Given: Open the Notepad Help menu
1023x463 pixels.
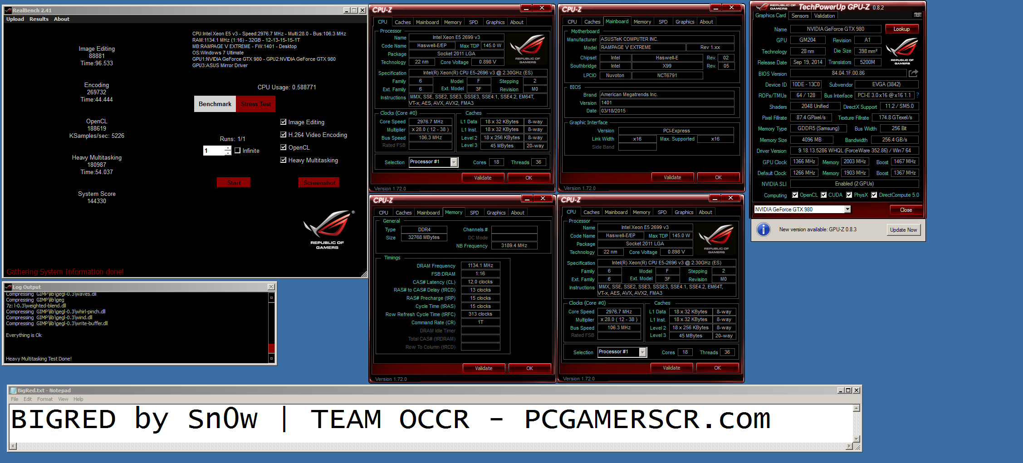Looking at the screenshot, I should pos(78,399).
